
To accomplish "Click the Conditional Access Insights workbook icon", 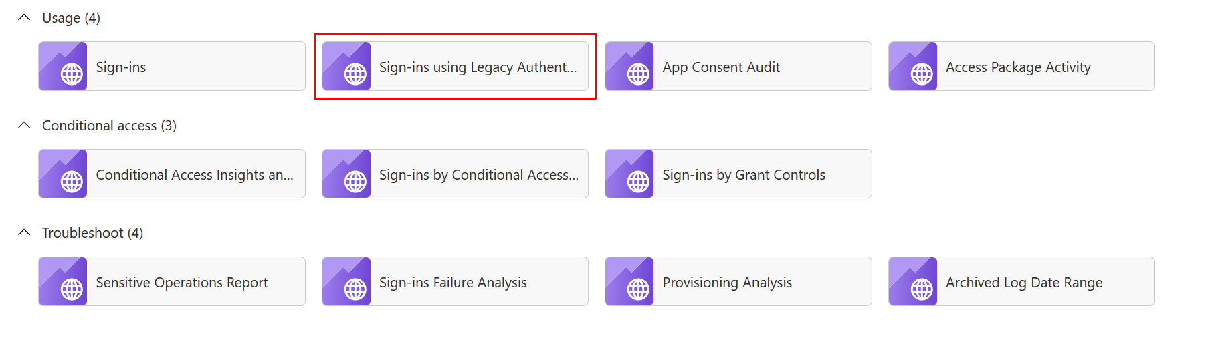I will point(63,174).
